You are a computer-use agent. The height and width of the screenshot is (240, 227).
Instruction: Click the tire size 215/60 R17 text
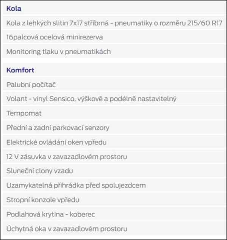pyautogui.click(x=205, y=23)
